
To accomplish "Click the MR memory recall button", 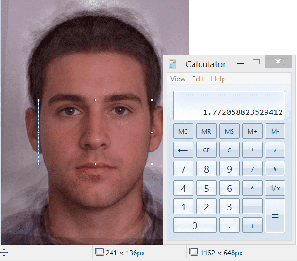I will 206,131.
